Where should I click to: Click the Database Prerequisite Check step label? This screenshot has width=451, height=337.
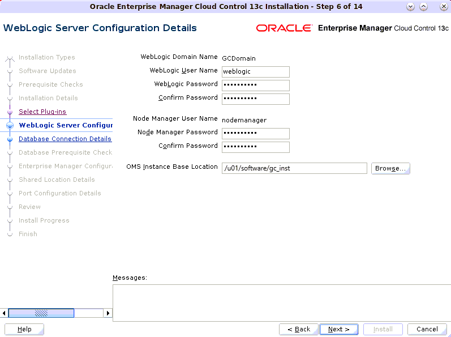[65, 152]
